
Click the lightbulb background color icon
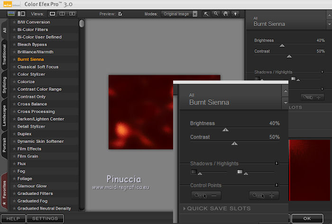[x=235, y=14]
